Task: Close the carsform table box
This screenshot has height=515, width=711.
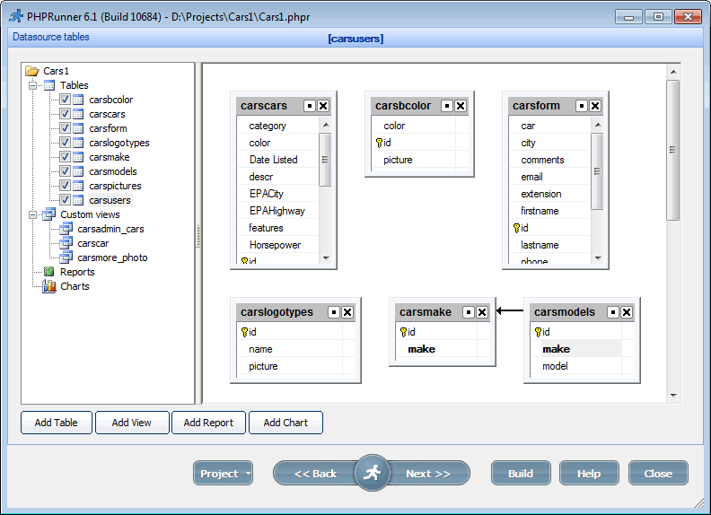Action: tap(595, 106)
